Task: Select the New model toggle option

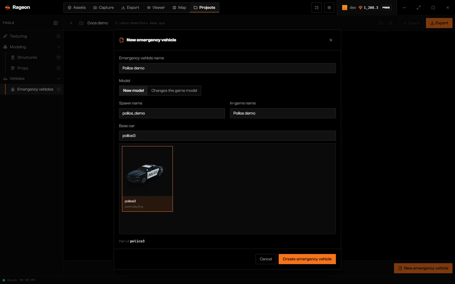Action: [x=133, y=91]
